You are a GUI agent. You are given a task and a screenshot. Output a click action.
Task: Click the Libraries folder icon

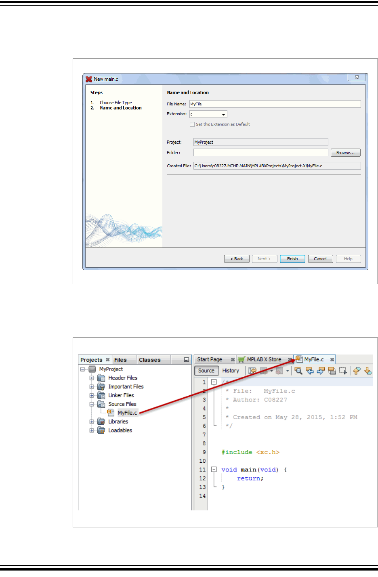[101, 422]
